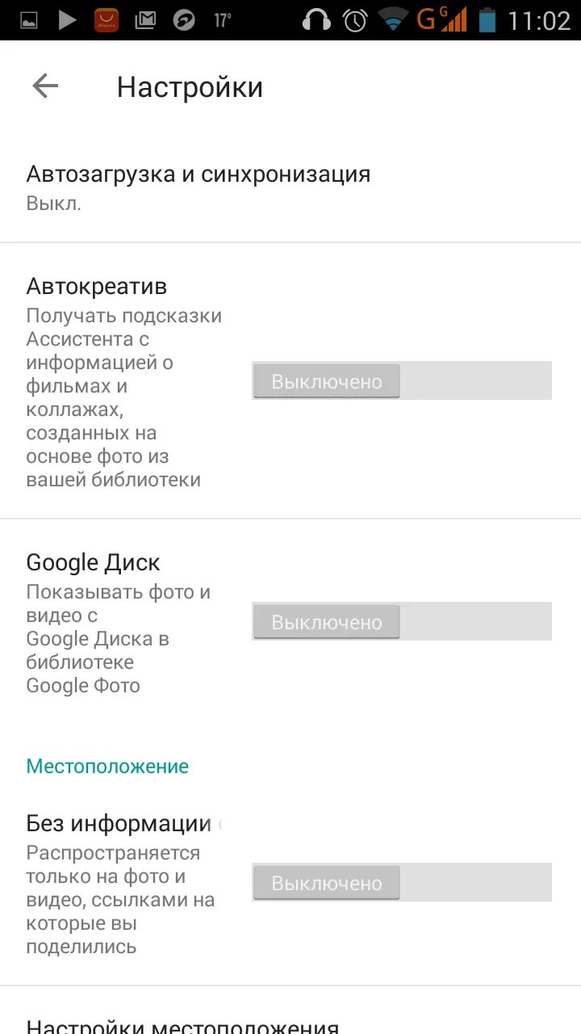Image resolution: width=581 pixels, height=1034 pixels.
Task: Tap the Автокреатив setting title
Action: pyautogui.click(x=97, y=286)
